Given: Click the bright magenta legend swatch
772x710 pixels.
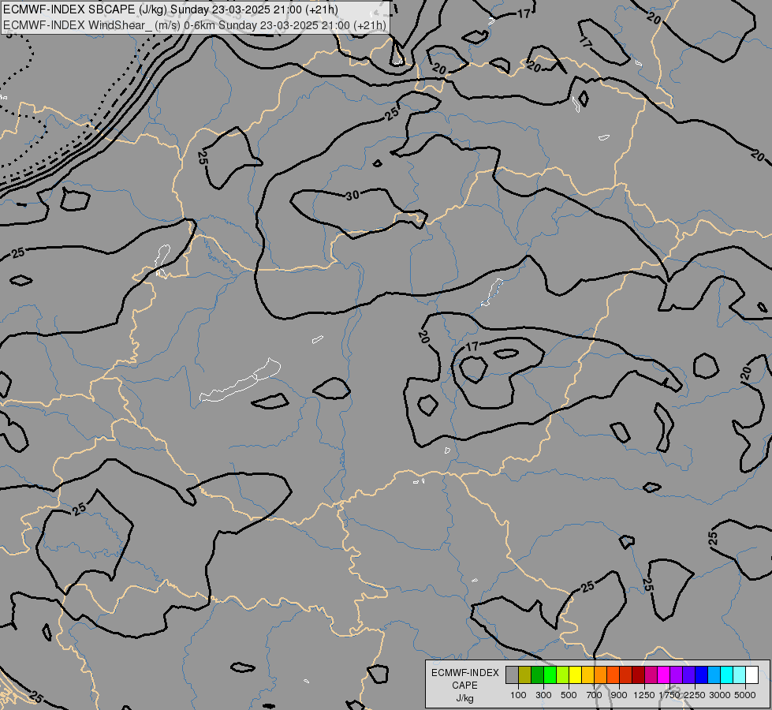Looking at the screenshot, I should tap(664, 674).
